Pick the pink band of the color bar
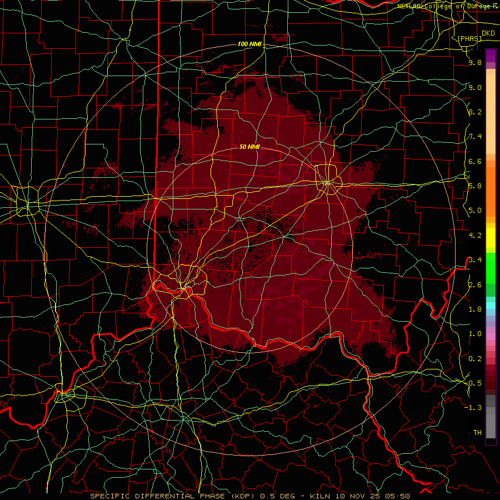Image resolution: width=500 pixels, height=500 pixels. coord(491,337)
